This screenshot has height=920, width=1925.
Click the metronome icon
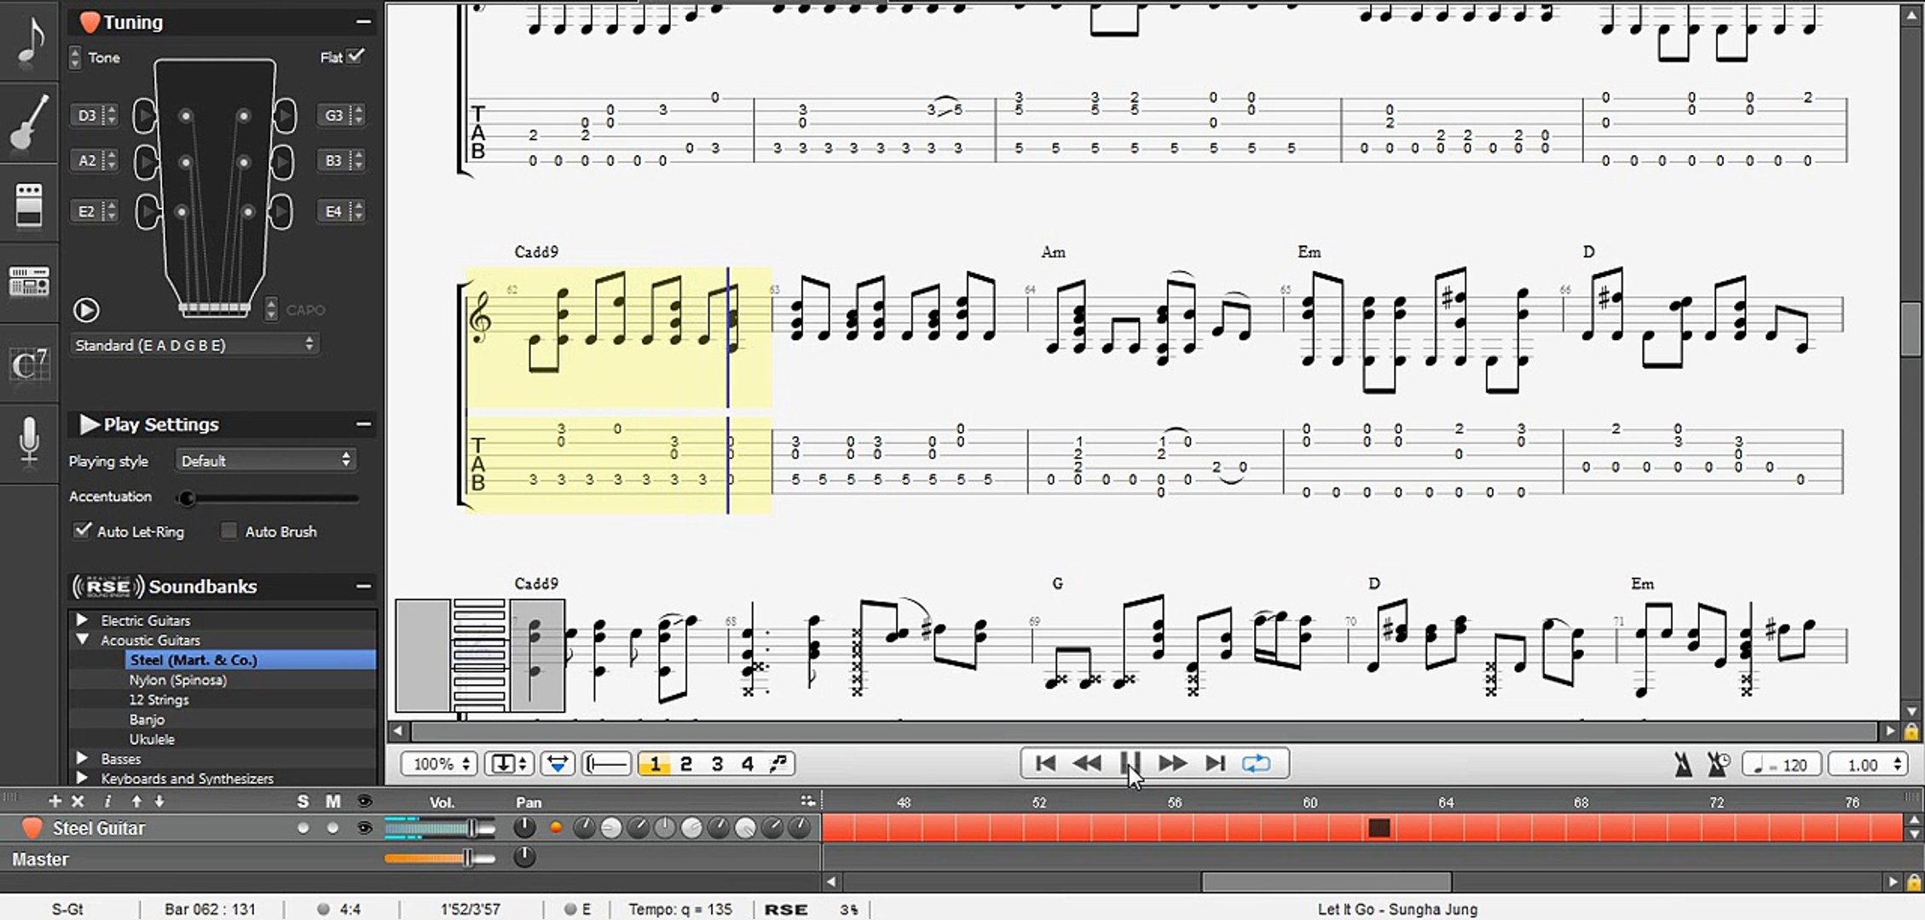(x=1683, y=764)
